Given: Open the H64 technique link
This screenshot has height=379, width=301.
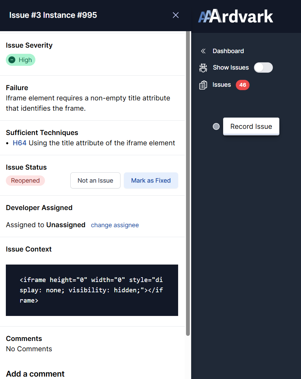Looking at the screenshot, I should click(20, 143).
